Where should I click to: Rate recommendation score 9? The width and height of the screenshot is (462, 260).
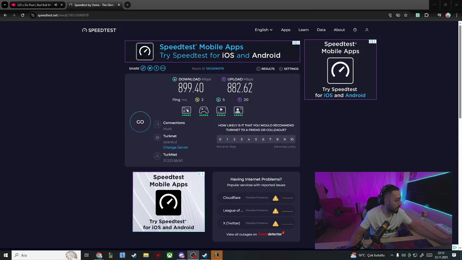point(285,139)
